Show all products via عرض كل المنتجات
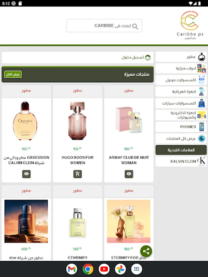The height and width of the screenshot is (277, 208). click(181, 138)
